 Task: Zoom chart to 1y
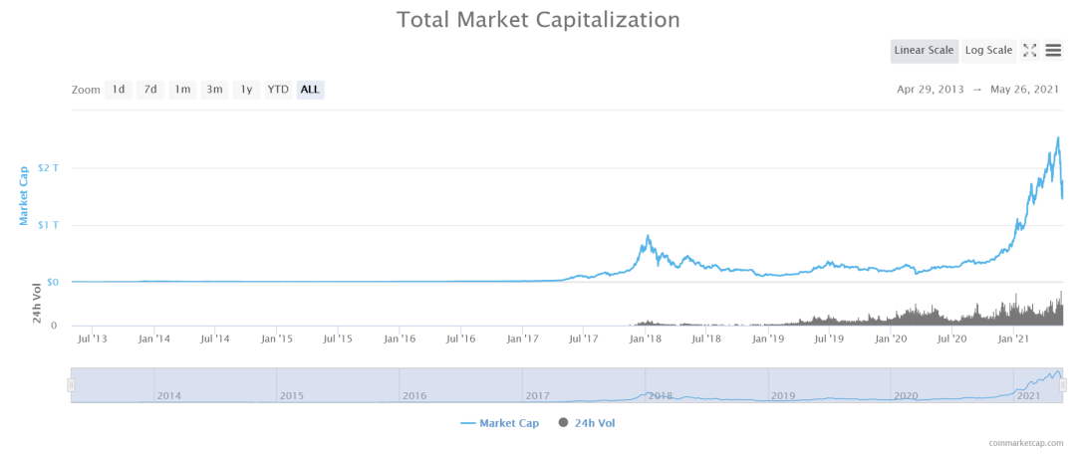pos(246,90)
